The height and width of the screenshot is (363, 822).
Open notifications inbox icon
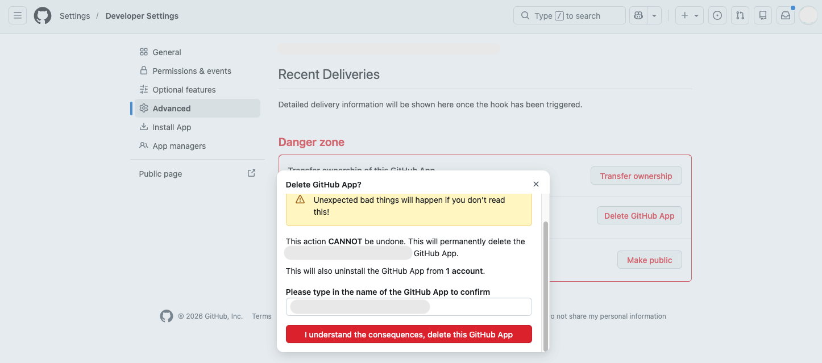point(786,15)
